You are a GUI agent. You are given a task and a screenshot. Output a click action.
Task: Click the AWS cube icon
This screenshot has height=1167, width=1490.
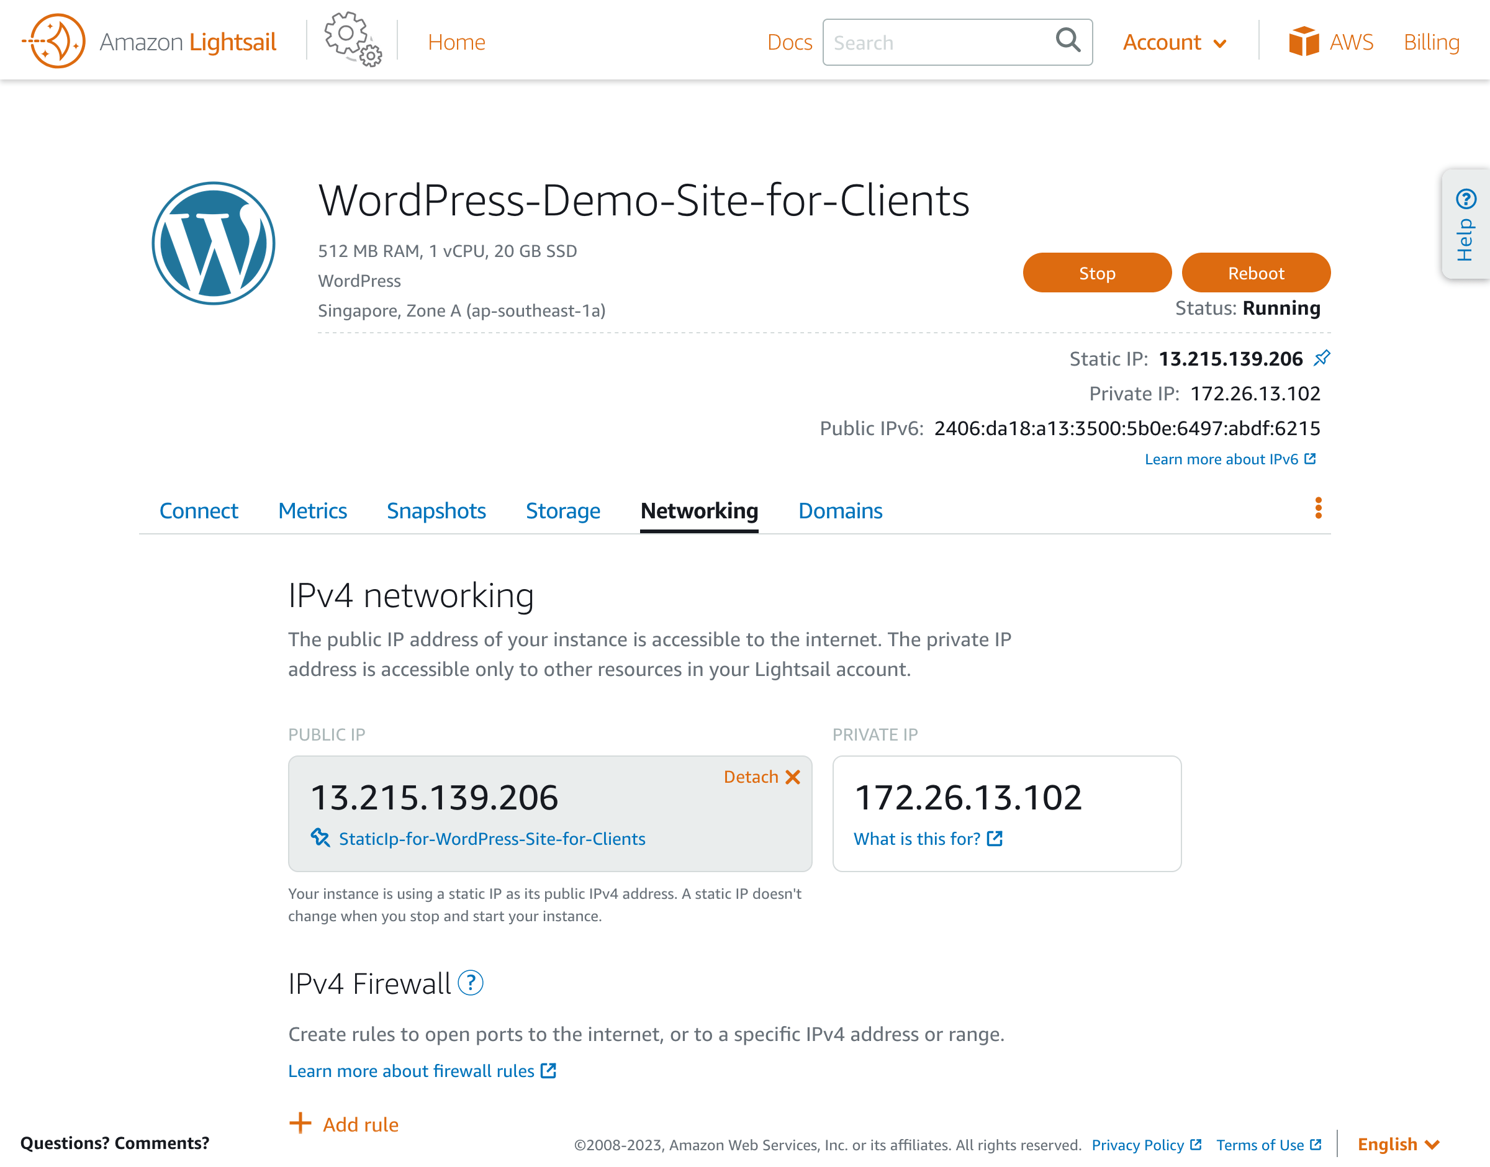pos(1303,42)
